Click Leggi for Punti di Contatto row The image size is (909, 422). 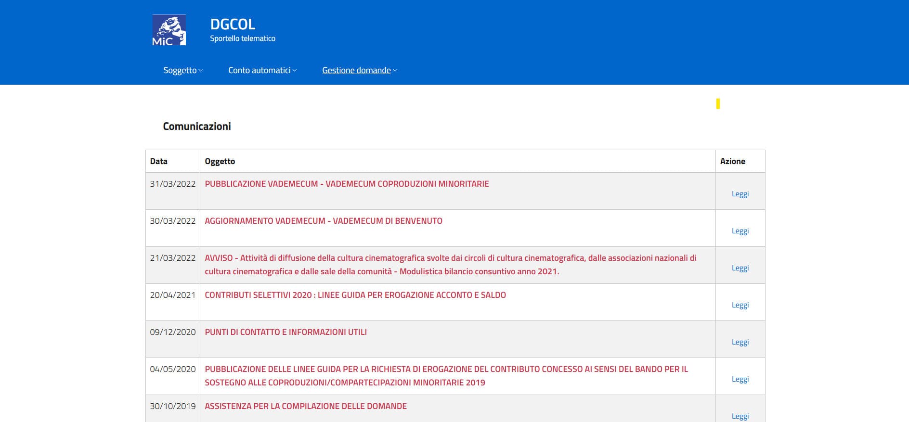(x=740, y=342)
